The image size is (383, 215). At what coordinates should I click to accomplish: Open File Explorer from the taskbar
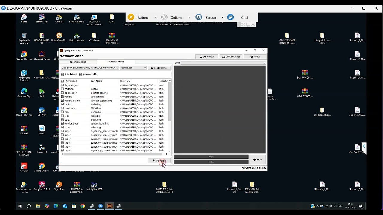[38, 206]
